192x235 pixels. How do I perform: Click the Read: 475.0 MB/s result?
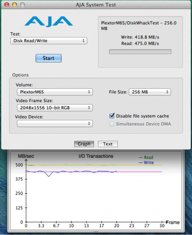tap(140, 43)
